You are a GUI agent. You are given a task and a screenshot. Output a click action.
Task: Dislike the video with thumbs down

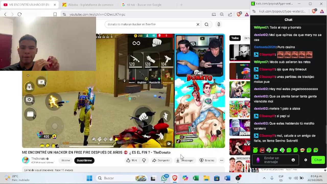point(144,160)
